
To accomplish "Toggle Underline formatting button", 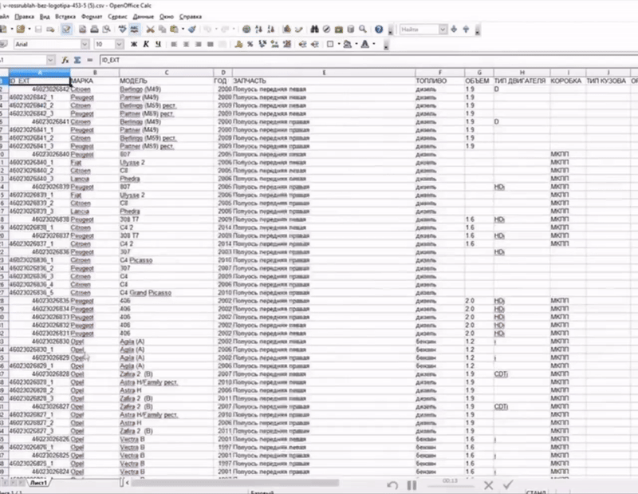I will pos(159,44).
